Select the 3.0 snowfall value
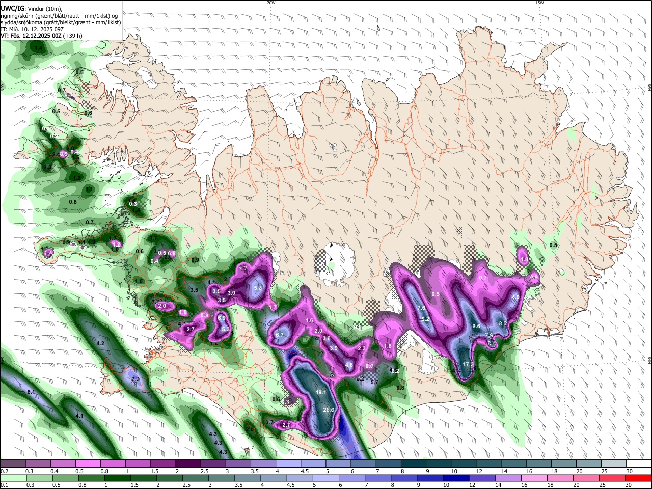 tap(231, 293)
